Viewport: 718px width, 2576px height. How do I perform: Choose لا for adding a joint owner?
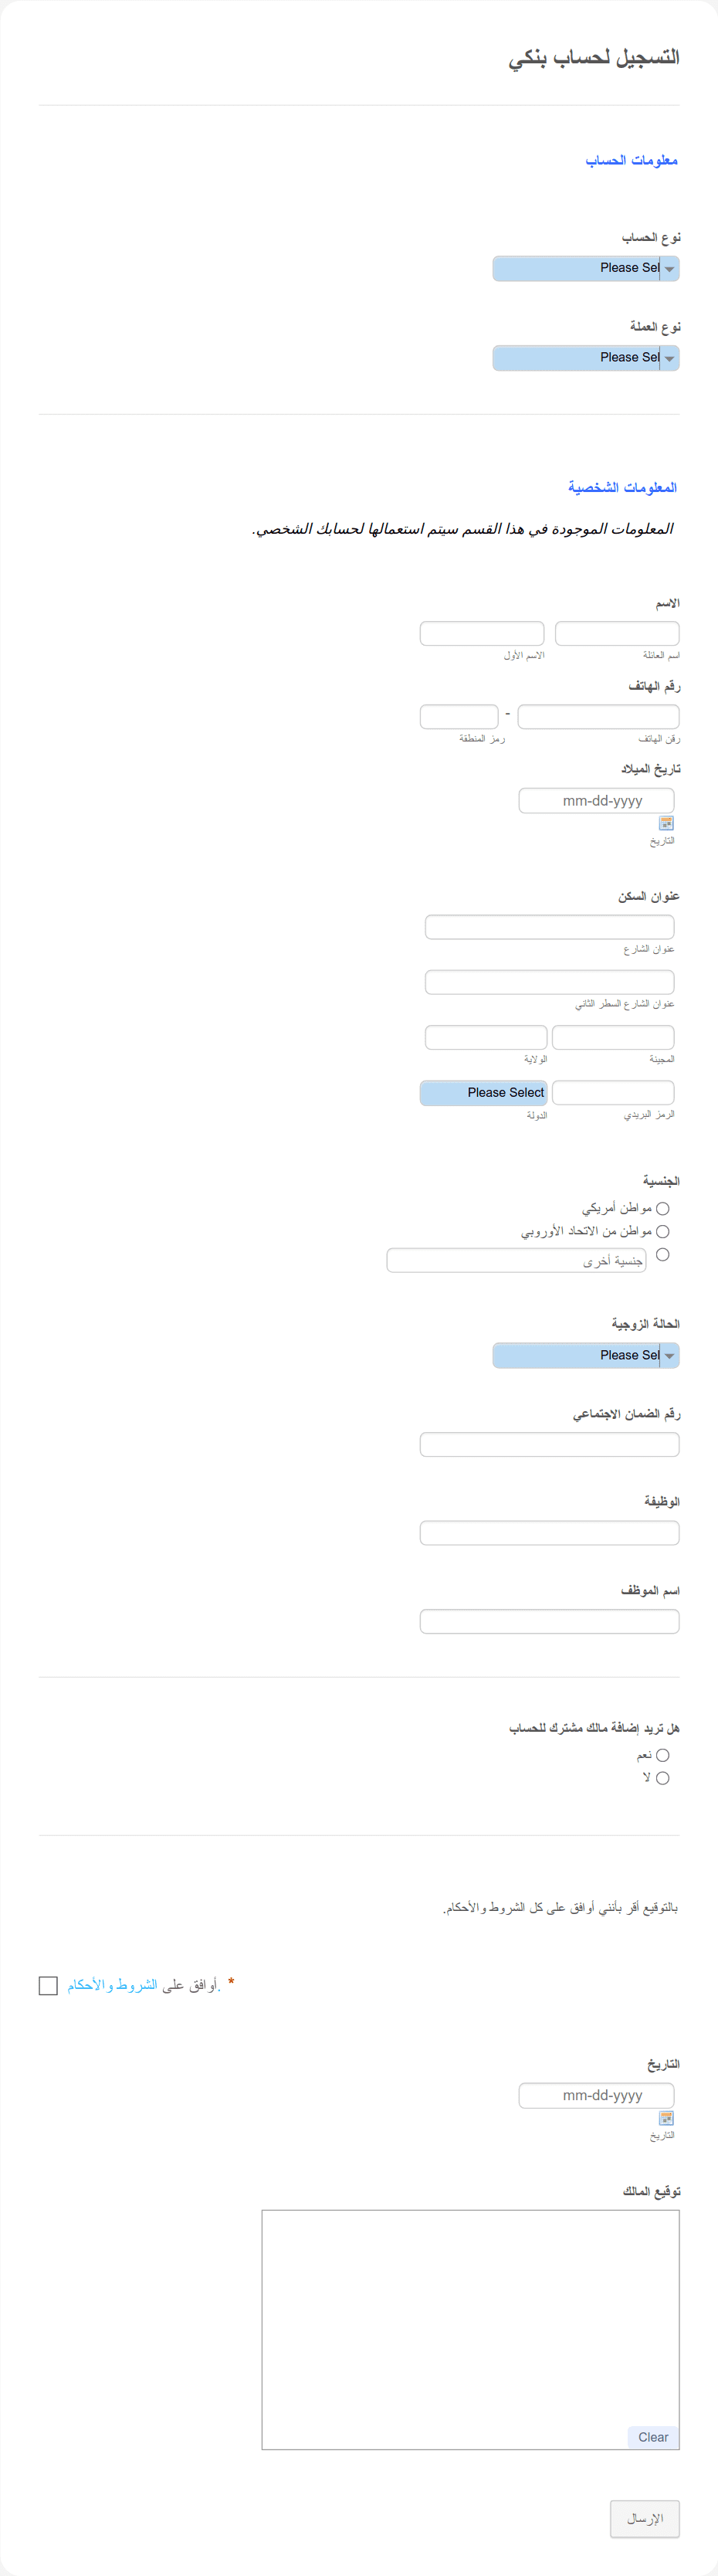coord(662,1778)
